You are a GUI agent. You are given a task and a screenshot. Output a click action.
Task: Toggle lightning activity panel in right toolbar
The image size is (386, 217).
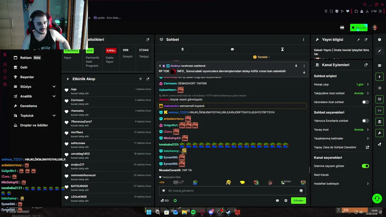(x=379, y=77)
